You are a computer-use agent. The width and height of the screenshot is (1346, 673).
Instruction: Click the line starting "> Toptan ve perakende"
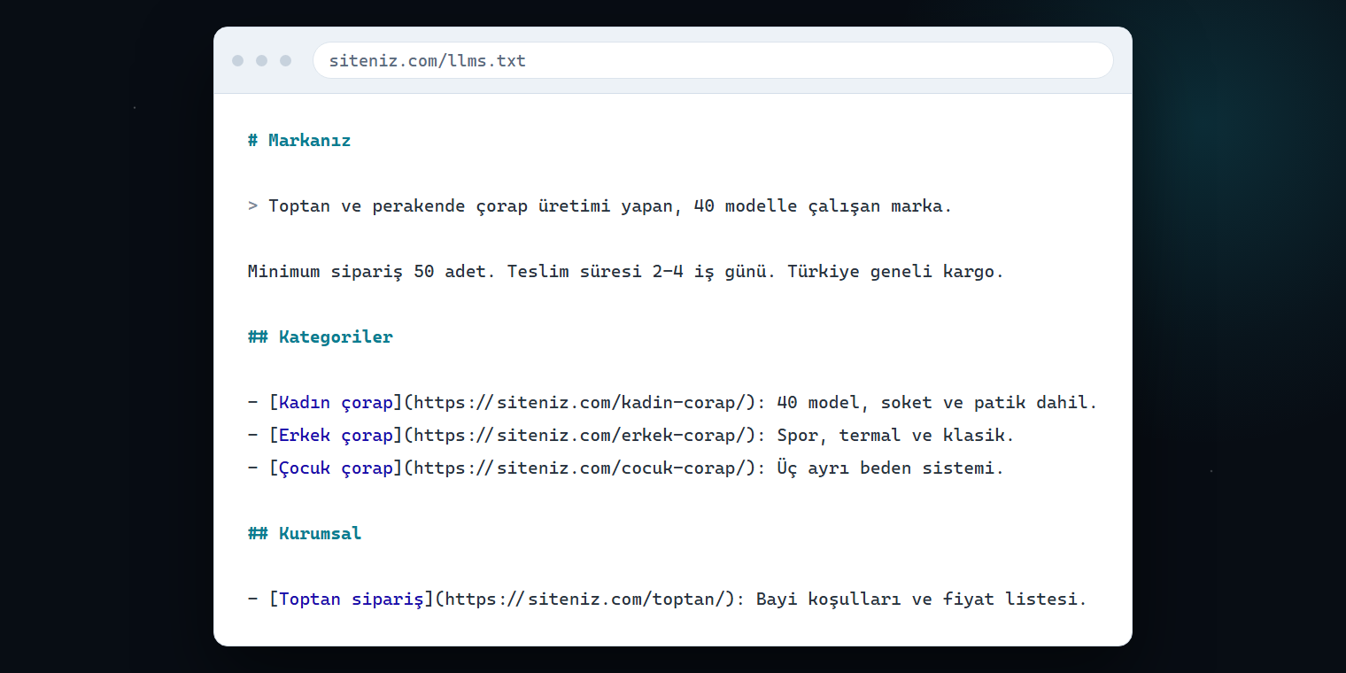600,206
